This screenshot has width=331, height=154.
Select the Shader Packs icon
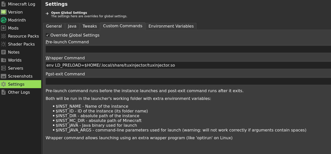[21, 44]
